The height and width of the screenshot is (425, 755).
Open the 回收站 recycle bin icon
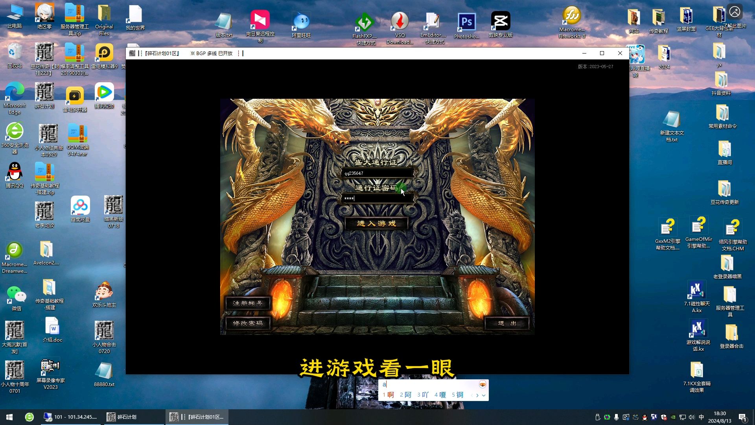15,56
